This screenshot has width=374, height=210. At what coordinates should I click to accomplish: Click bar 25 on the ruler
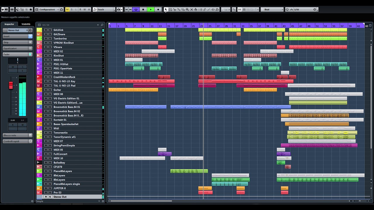(210, 26)
